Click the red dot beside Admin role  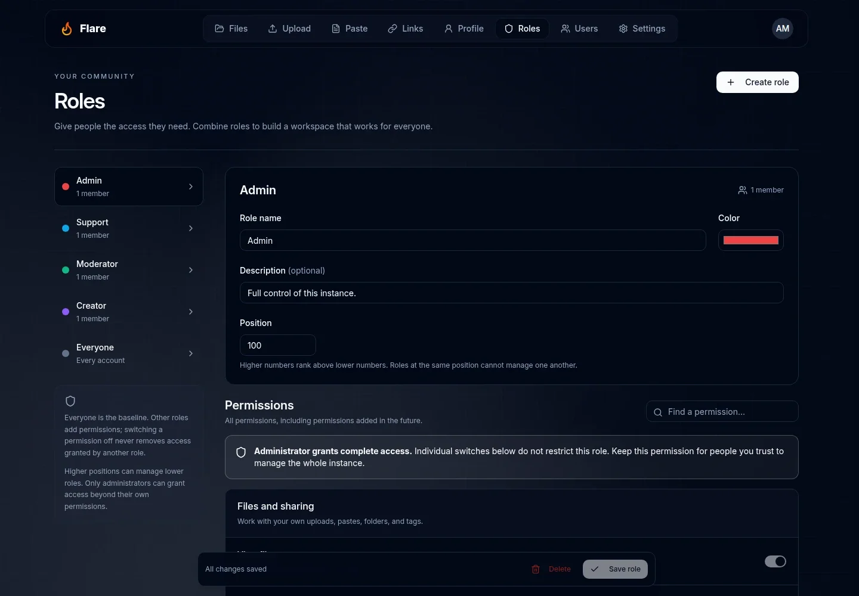pyautogui.click(x=66, y=187)
